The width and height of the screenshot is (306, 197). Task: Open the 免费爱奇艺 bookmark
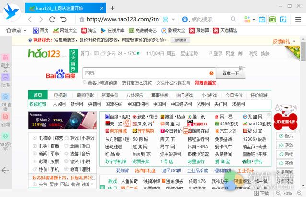(x=142, y=30)
